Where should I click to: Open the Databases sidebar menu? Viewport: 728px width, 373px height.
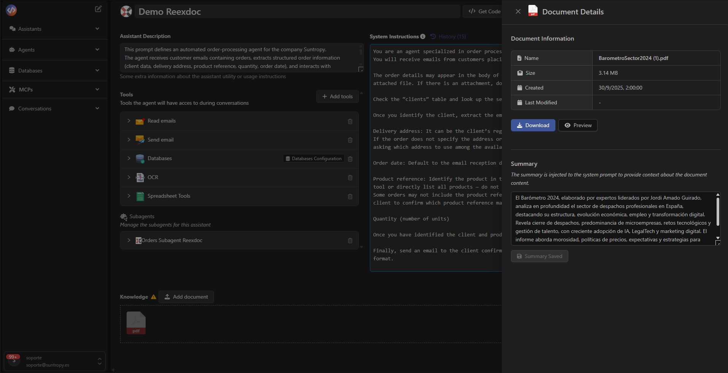click(x=54, y=71)
